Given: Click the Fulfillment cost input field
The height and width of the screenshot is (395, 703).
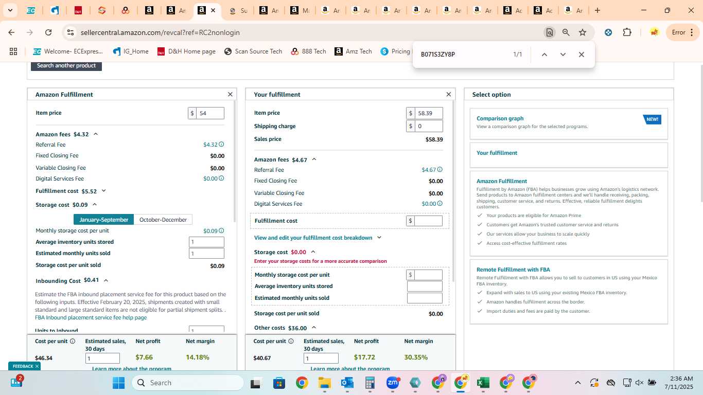Looking at the screenshot, I should (428, 221).
